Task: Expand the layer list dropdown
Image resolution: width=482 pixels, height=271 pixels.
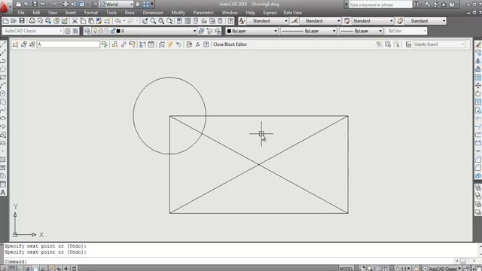Action: tap(194, 31)
